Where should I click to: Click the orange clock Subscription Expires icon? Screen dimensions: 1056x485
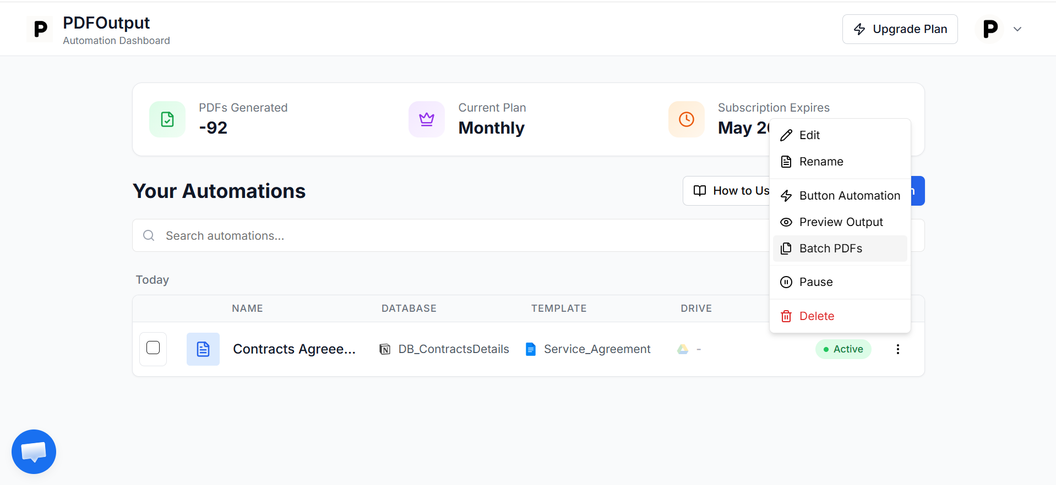[687, 119]
